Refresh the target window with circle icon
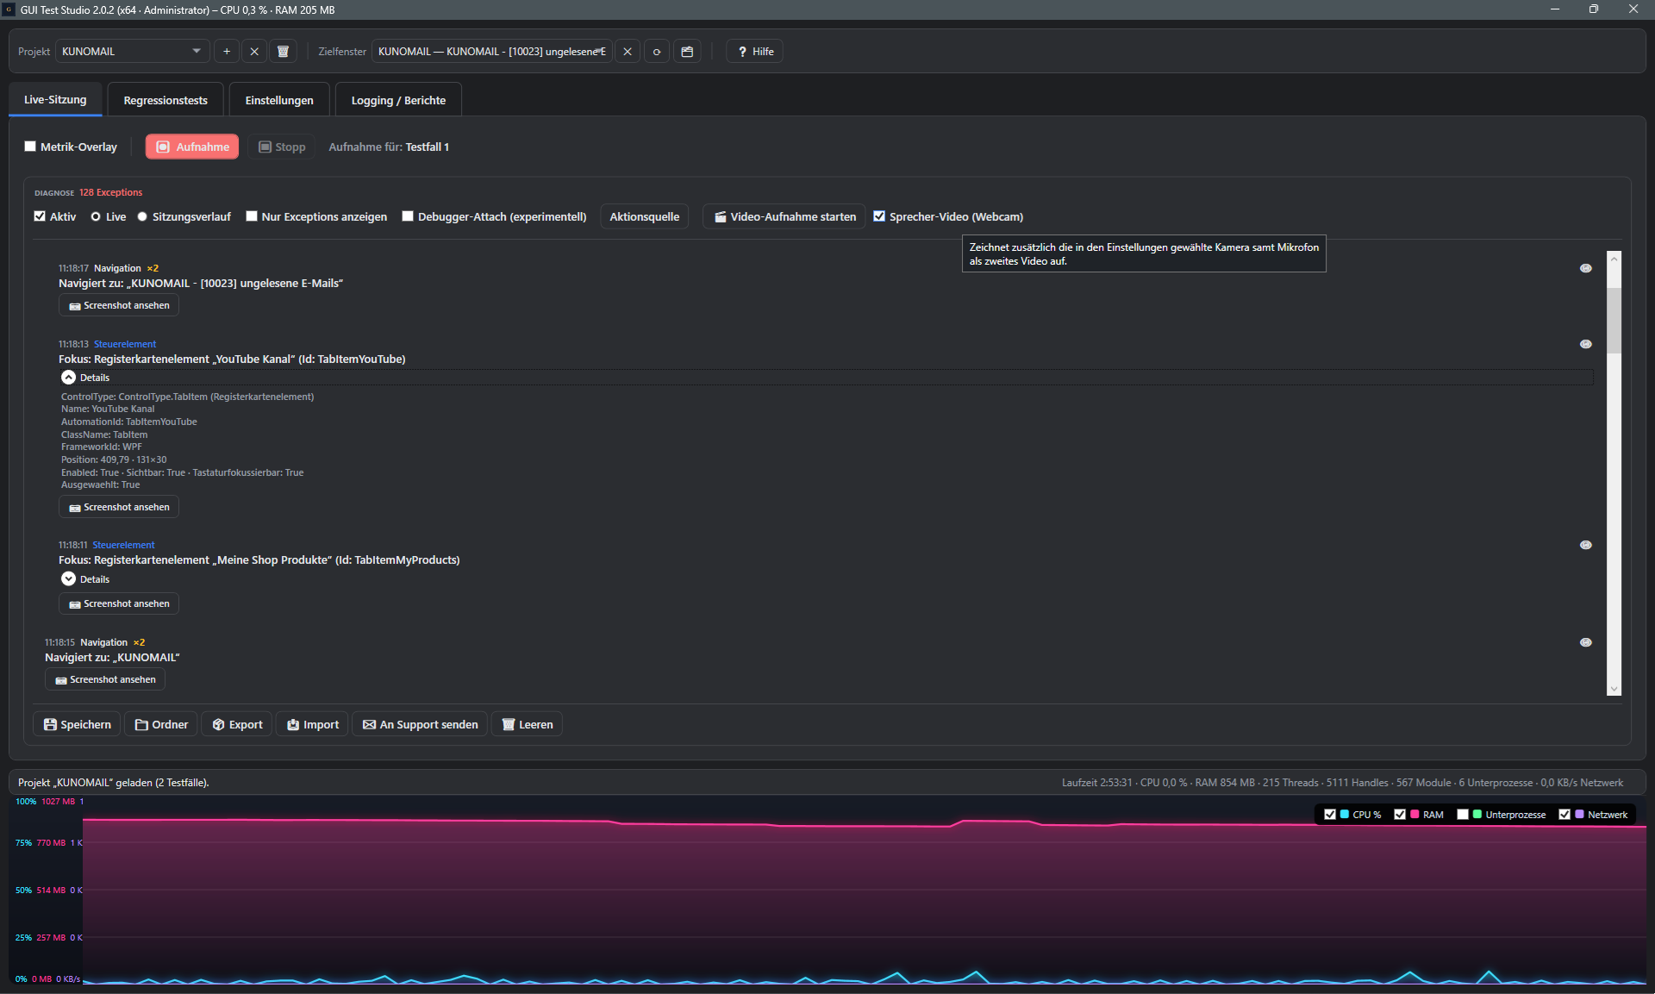Image resolution: width=1655 pixels, height=994 pixels. [657, 52]
